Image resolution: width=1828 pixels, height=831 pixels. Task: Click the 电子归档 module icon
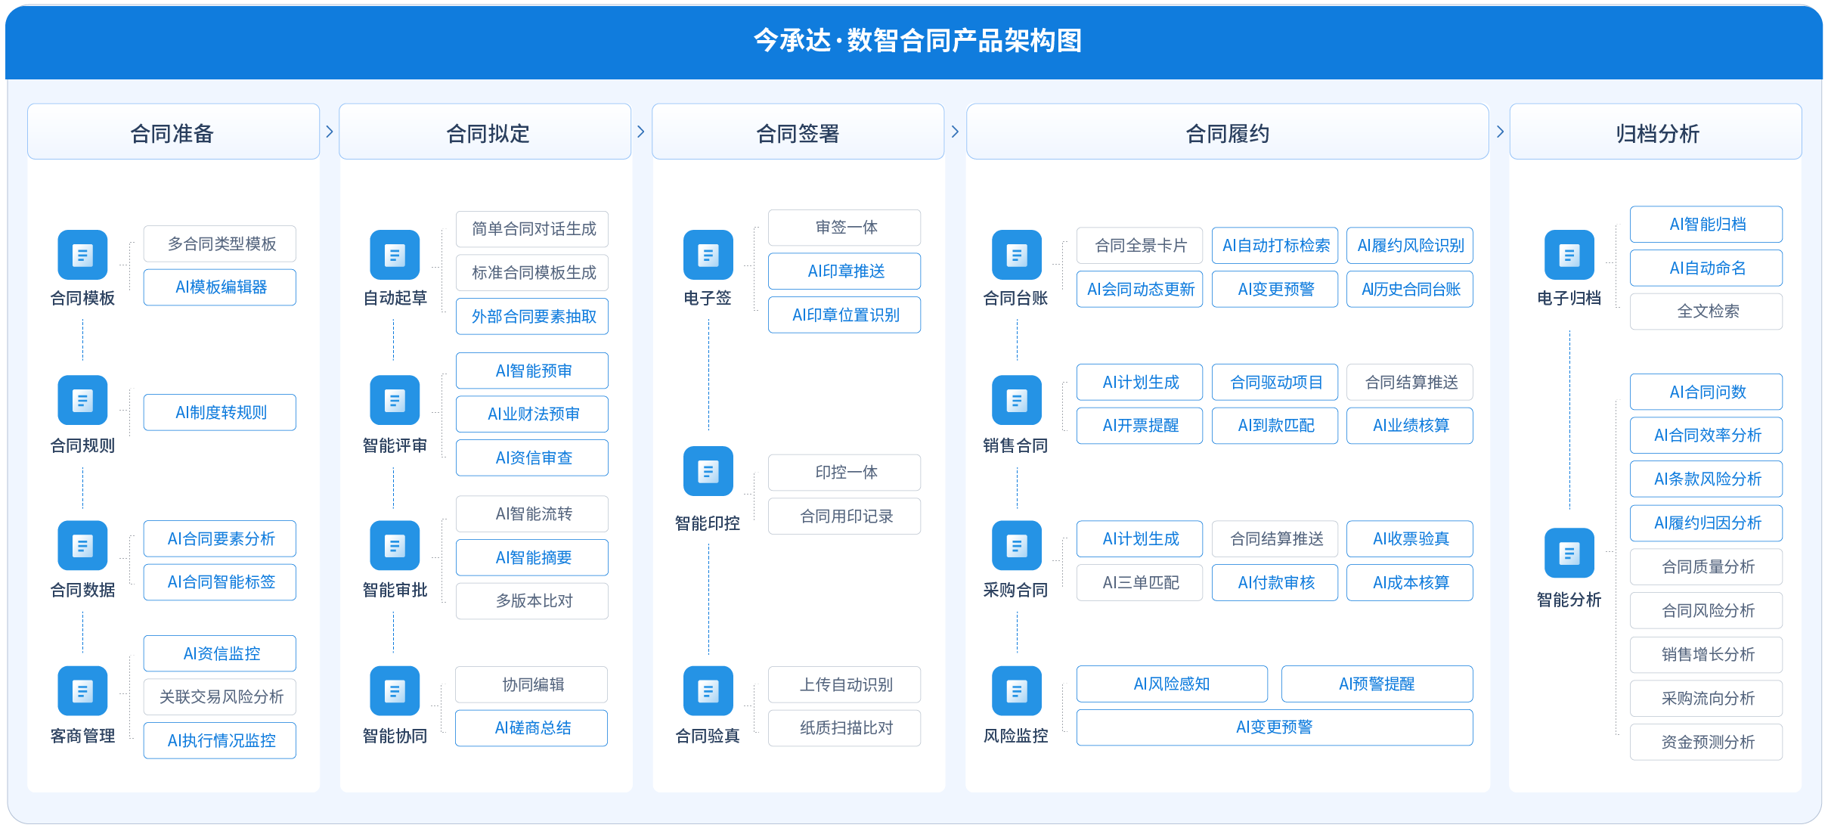tap(1569, 255)
